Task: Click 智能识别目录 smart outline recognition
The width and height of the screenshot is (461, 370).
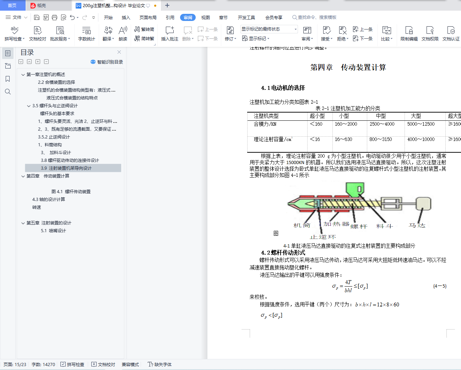Action: pyautogui.click(x=107, y=62)
